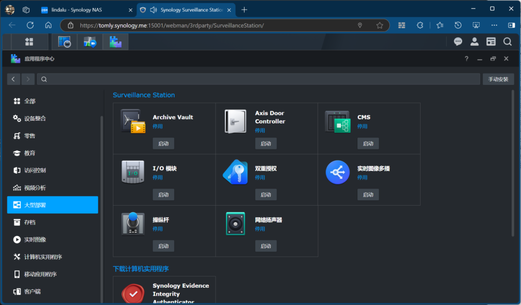Go back in Application Center history
521x305 pixels.
click(14, 79)
